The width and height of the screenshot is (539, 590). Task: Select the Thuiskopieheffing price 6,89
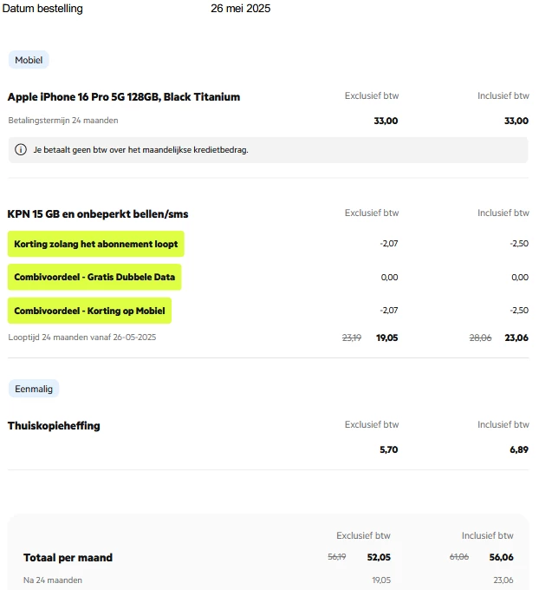[x=517, y=449]
